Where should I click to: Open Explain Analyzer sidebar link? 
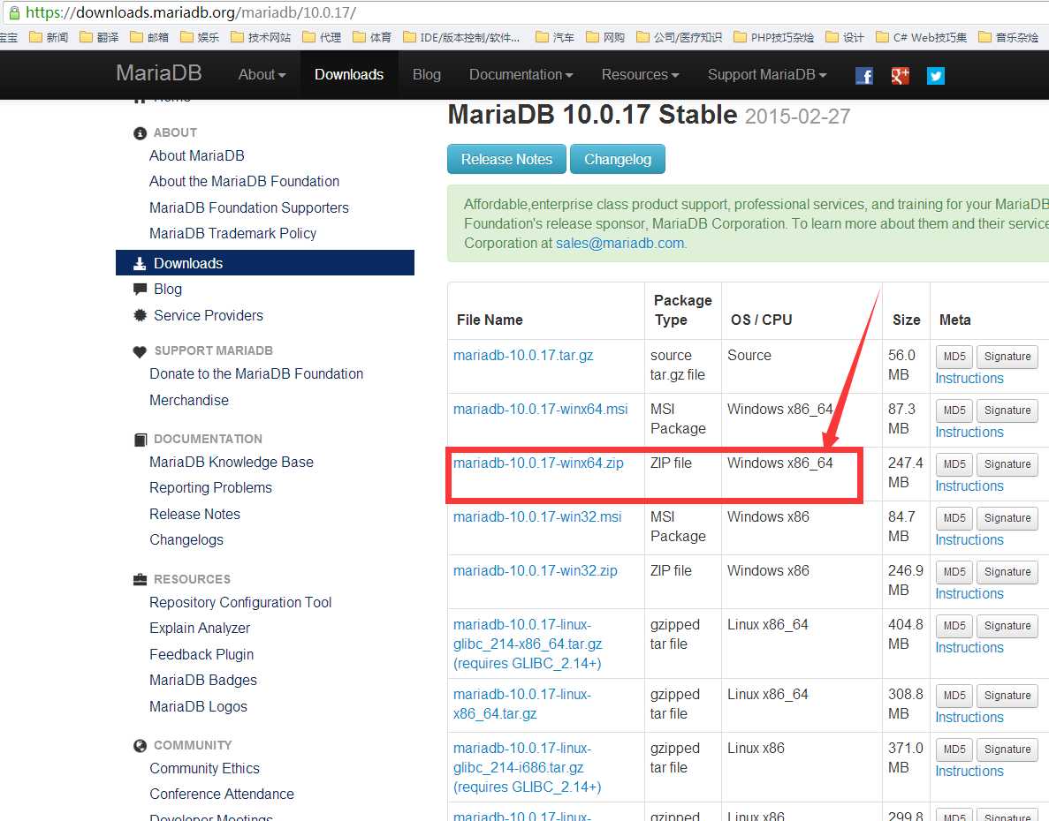coord(200,628)
